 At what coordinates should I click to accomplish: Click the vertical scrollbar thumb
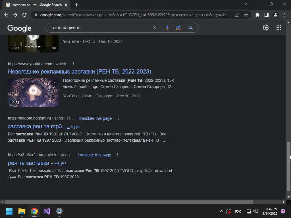288,166
